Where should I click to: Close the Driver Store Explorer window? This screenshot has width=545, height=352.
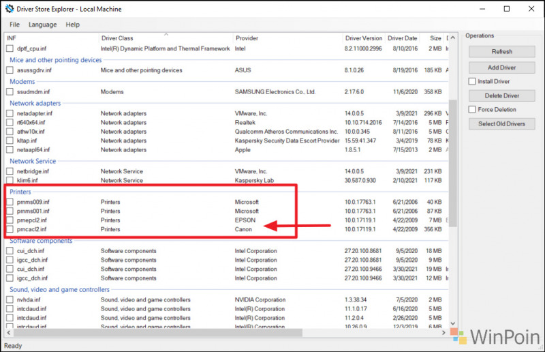[x=531, y=9]
